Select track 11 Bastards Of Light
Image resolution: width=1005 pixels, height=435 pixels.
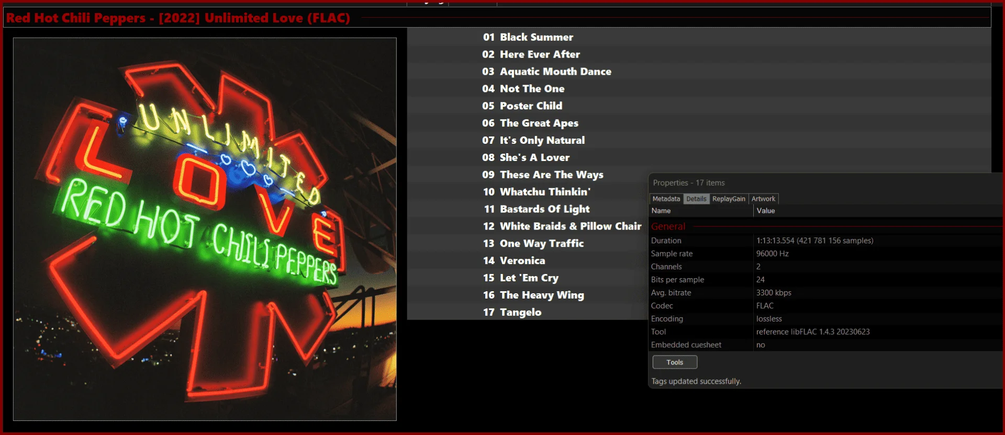tap(528, 209)
